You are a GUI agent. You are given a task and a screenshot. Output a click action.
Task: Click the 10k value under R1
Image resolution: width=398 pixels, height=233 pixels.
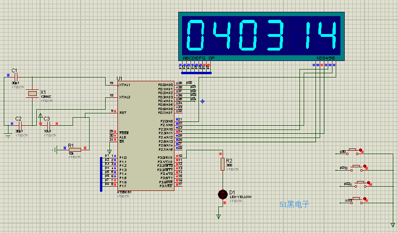71,154
